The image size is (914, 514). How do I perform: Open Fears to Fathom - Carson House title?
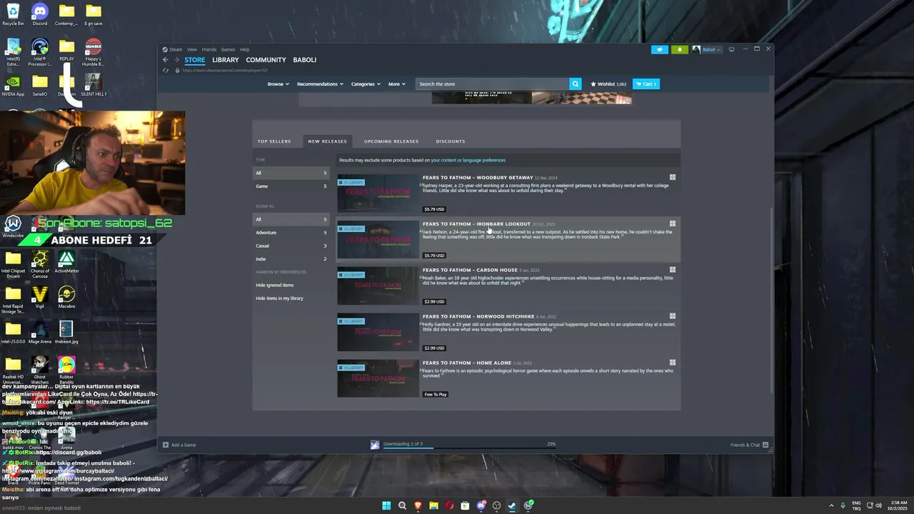(x=470, y=270)
